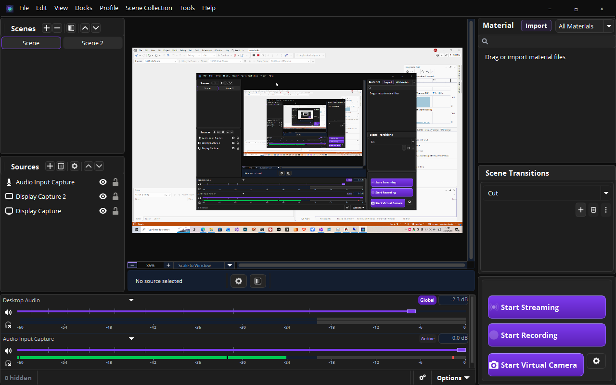Lock the Audio Input Capture source
This screenshot has height=385, width=616.
click(115, 182)
